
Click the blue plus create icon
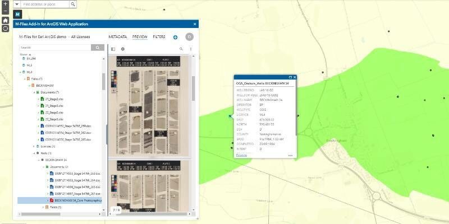coord(175,37)
